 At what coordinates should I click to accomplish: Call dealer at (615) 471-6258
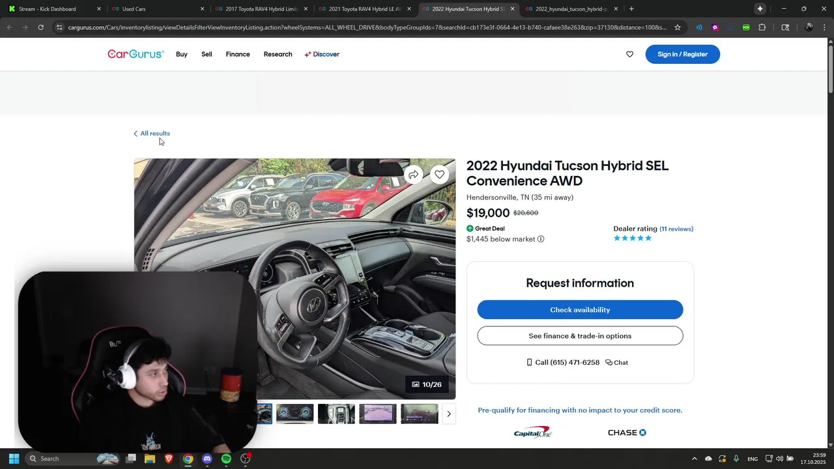(563, 362)
